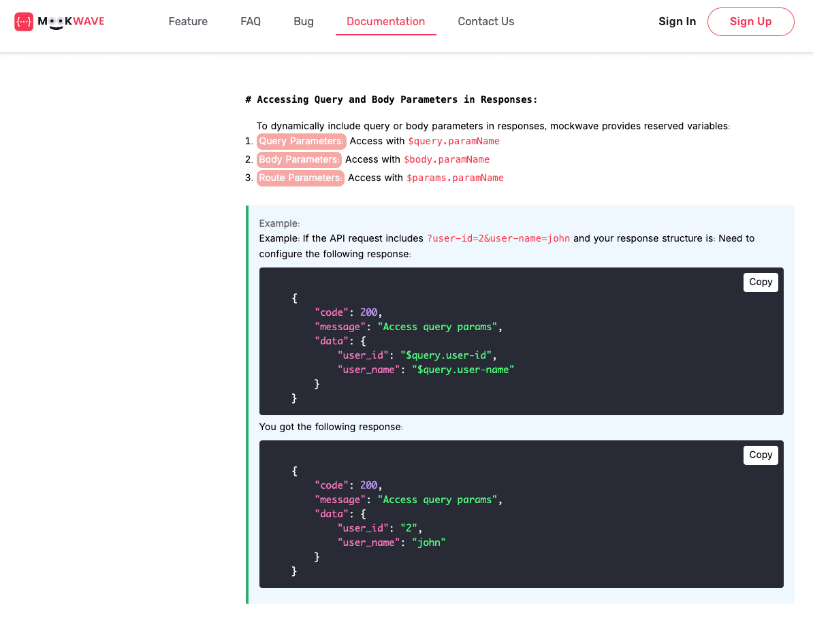Click the Mockwave logo icon

24,22
